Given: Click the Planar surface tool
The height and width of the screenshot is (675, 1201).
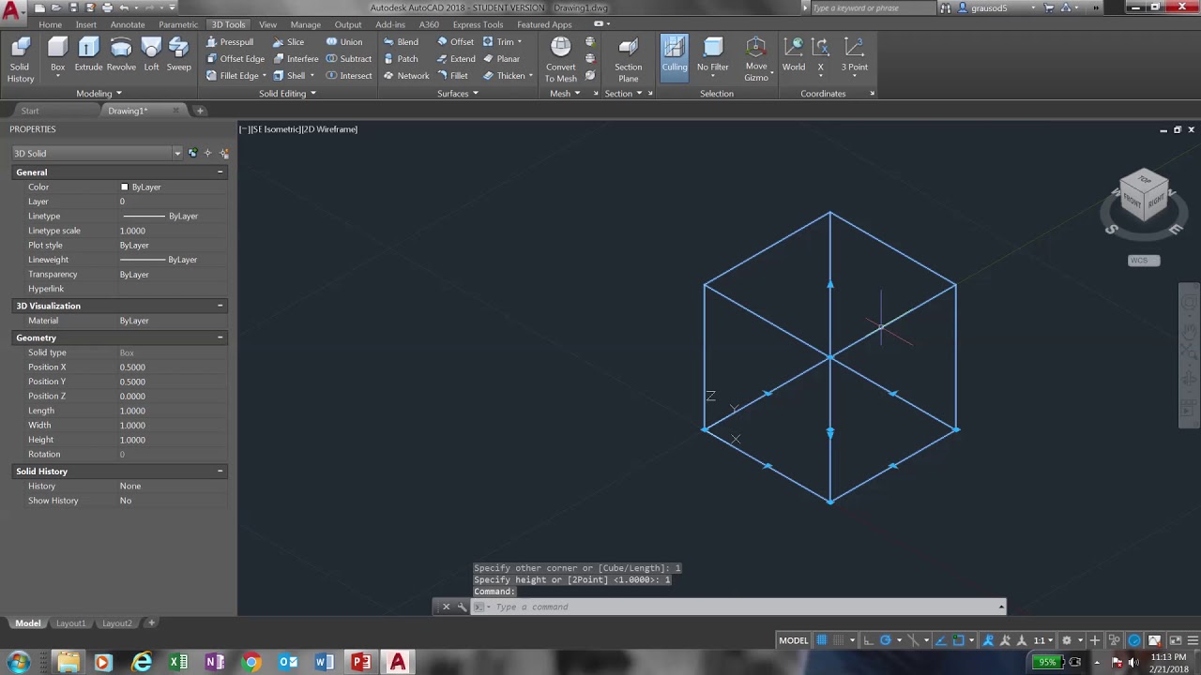Looking at the screenshot, I should coord(501,59).
